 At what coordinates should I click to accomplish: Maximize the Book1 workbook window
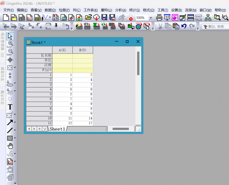127,42
